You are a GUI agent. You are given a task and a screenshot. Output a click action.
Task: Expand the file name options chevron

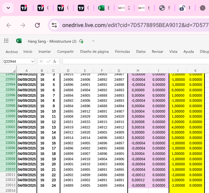(93, 41)
